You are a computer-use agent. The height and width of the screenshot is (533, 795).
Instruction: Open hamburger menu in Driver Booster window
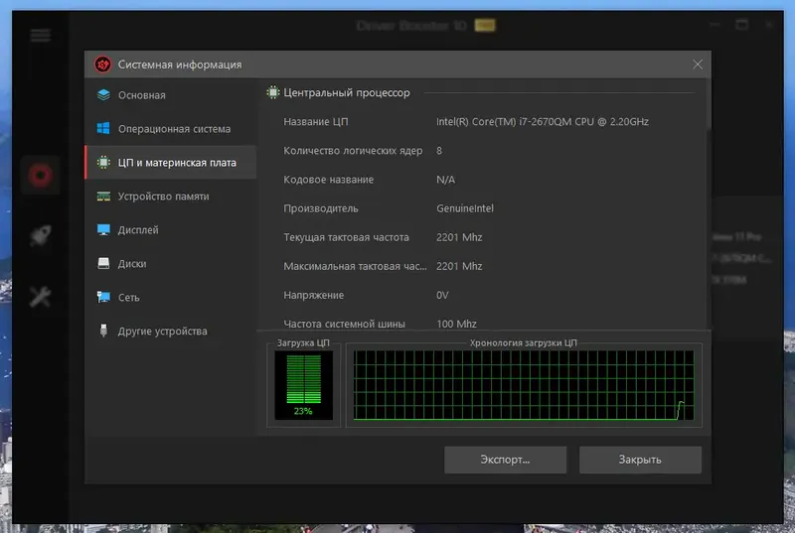[41, 35]
